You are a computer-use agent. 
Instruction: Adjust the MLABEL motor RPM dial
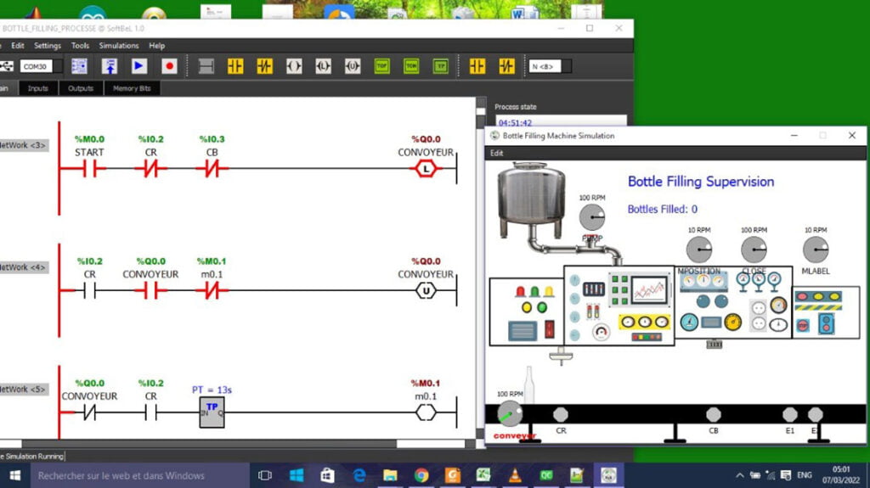coord(816,250)
